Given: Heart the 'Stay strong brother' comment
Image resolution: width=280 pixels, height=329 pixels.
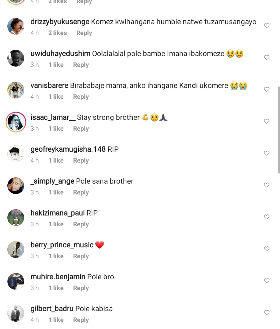Looking at the screenshot, I should click(267, 121).
